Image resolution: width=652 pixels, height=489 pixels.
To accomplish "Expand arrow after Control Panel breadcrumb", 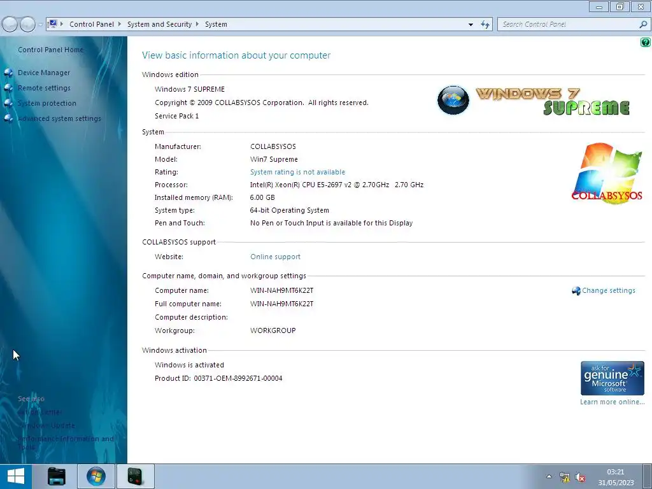I will [x=120, y=24].
